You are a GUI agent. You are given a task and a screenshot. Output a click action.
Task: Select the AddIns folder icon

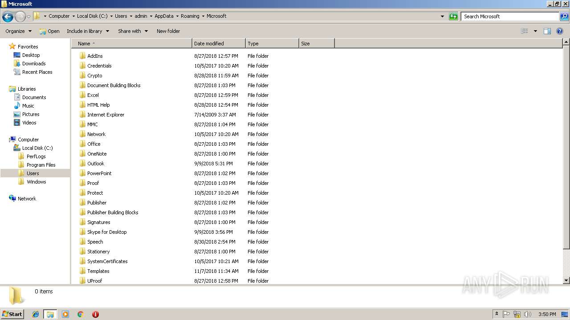pyautogui.click(x=82, y=56)
